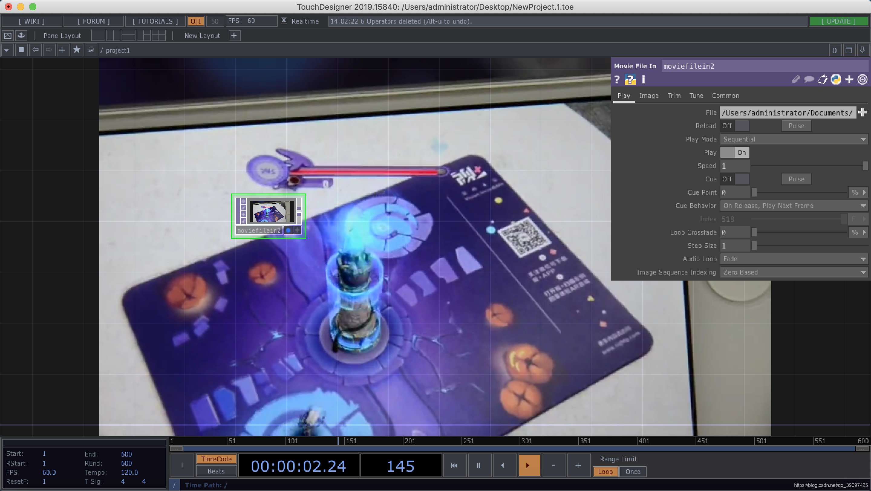Select the top/bottom split pane layout

129,35
